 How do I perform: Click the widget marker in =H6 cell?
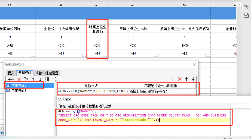point(84,55)
